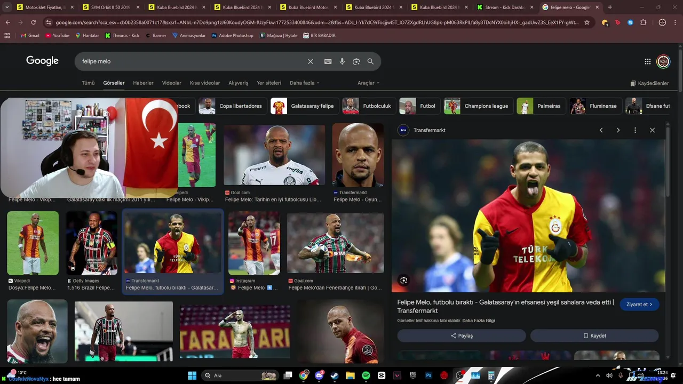The width and height of the screenshot is (683, 384).
Task: Show next image in preview panel
Action: [618, 130]
